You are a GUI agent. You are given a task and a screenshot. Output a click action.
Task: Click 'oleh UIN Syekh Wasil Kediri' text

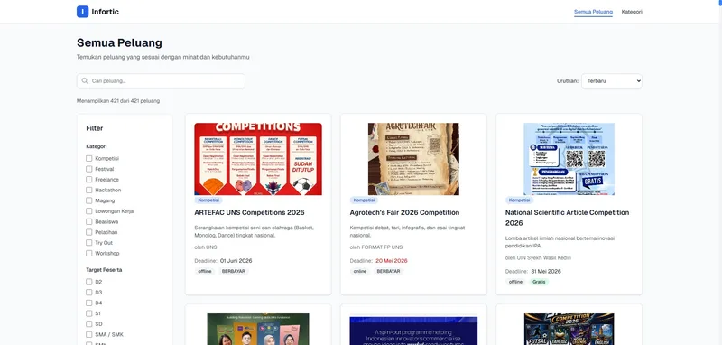click(x=538, y=258)
